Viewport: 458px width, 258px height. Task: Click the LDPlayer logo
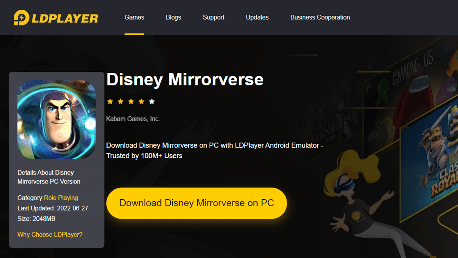point(56,18)
